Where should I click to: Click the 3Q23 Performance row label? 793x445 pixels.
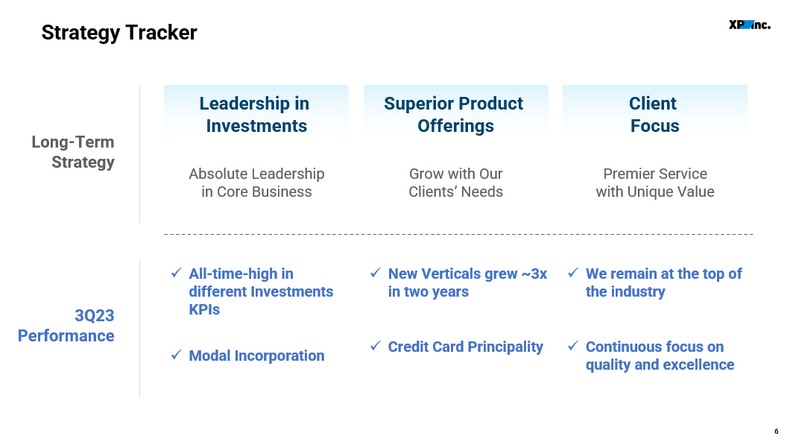(x=66, y=326)
